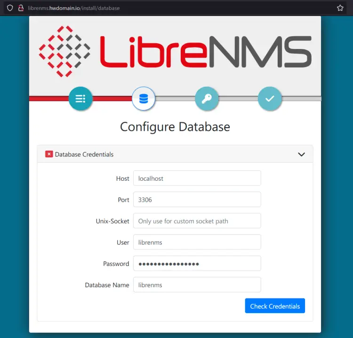
Task: Click the Database Name input box
Action: click(197, 285)
